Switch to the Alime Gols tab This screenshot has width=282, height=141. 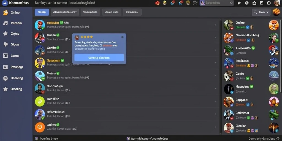[112, 12]
